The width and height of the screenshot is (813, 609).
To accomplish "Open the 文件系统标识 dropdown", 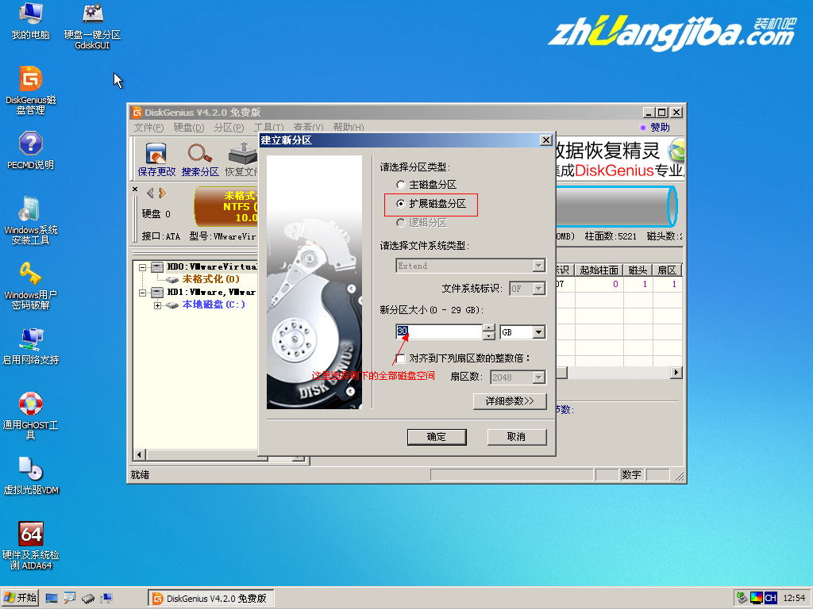I will [x=540, y=289].
